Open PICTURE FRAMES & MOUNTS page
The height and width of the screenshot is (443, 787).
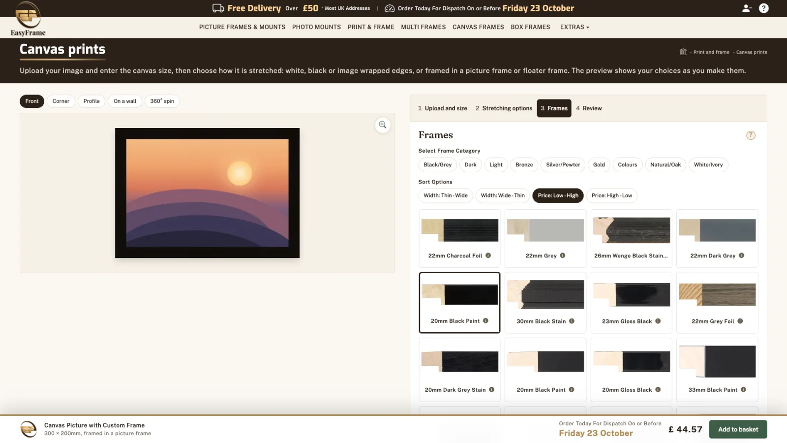[x=242, y=27]
